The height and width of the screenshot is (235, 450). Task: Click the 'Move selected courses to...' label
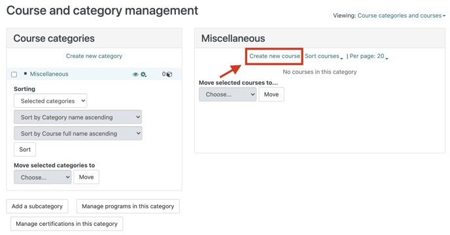(238, 83)
